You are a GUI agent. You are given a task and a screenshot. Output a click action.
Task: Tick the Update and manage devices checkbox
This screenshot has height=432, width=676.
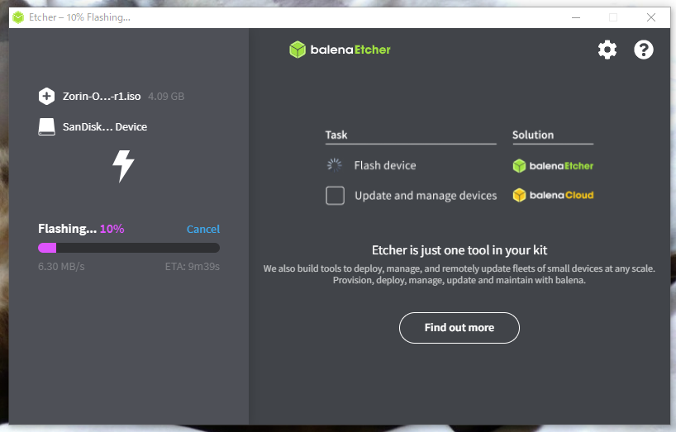pos(335,196)
